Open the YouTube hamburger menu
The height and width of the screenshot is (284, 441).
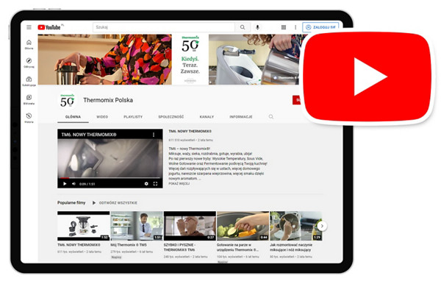tap(29, 27)
